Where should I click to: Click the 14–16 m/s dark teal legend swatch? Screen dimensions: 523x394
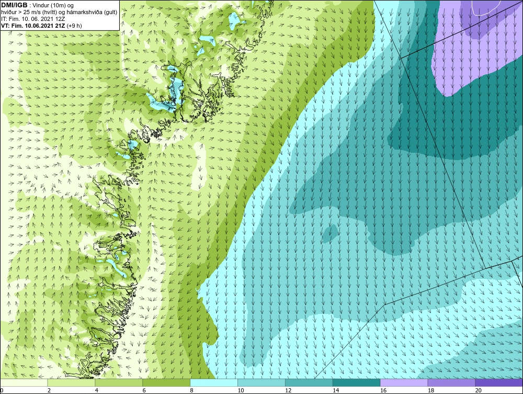(x=357, y=382)
